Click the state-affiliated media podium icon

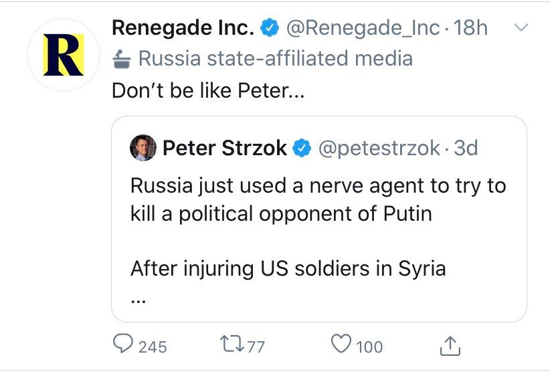pyautogui.click(x=122, y=59)
